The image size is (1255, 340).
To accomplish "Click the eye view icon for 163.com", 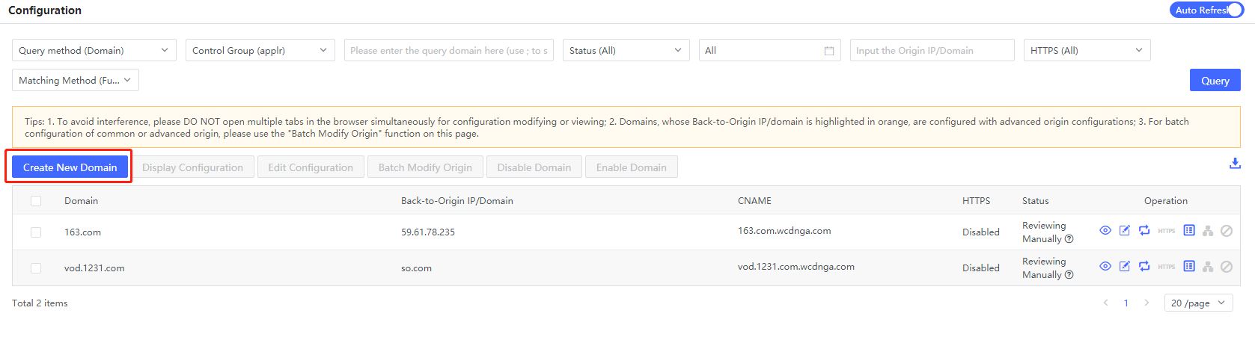I will (x=1105, y=231).
